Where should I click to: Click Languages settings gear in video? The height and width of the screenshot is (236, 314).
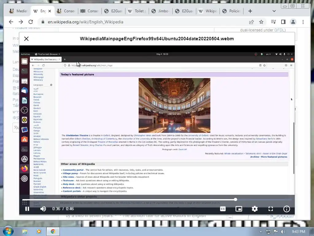pos(51,85)
